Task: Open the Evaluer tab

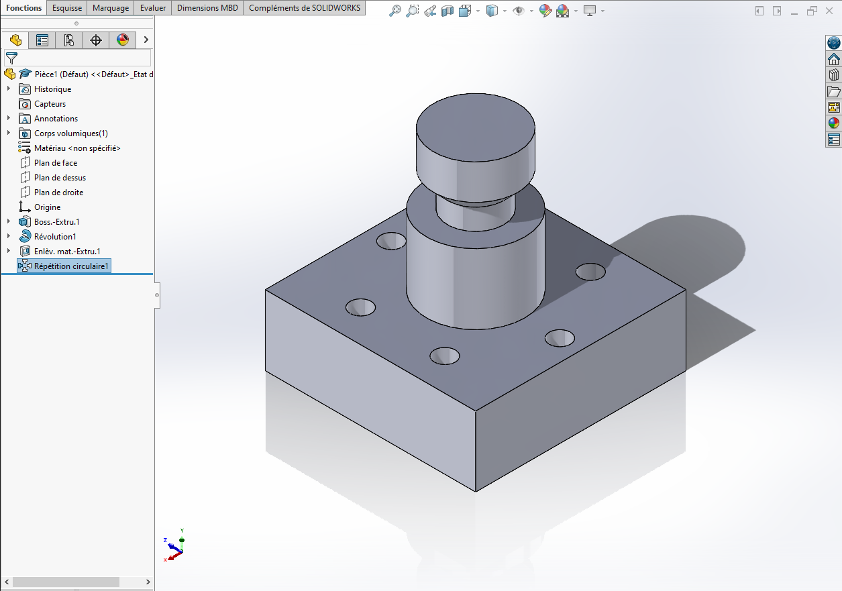Action: (153, 8)
